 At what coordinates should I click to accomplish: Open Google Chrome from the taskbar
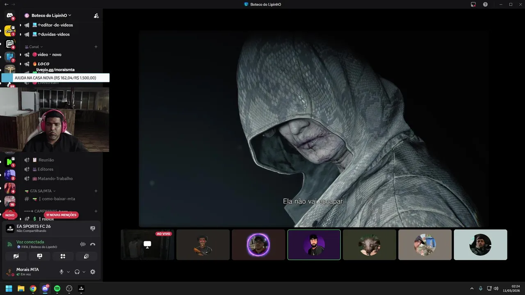coord(33,288)
